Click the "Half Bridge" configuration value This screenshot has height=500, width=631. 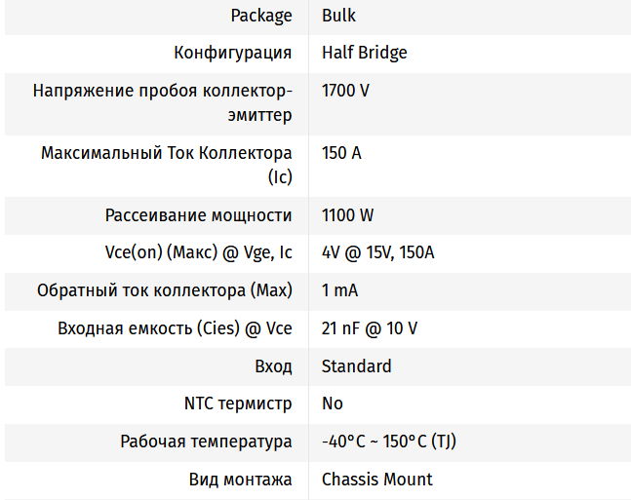364,53
